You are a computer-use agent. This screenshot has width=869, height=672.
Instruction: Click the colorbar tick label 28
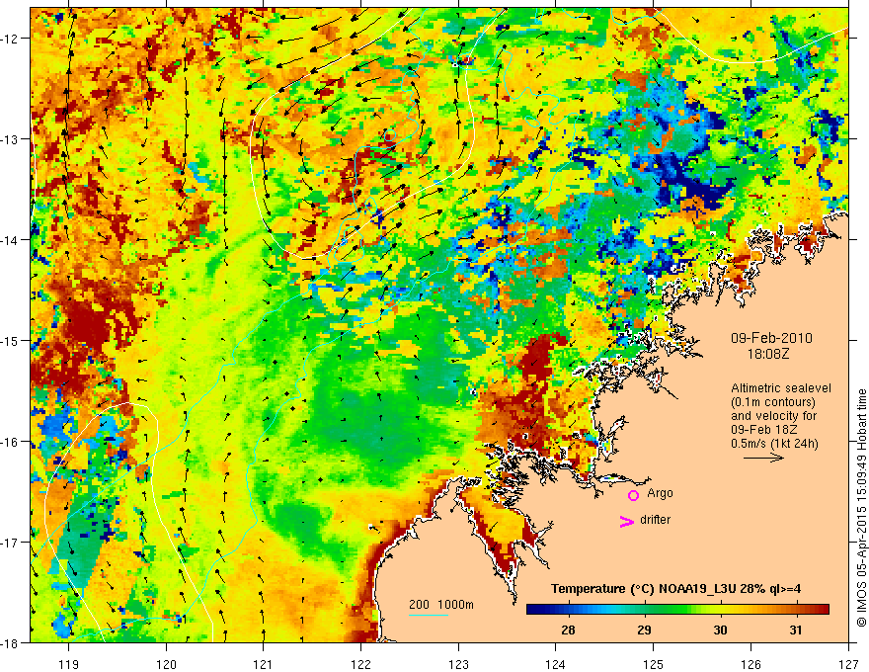click(568, 630)
